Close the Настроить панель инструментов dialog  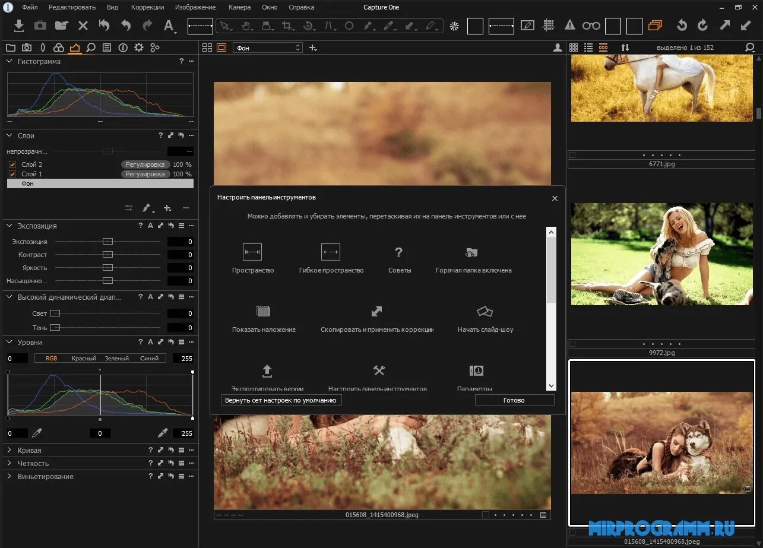(555, 198)
